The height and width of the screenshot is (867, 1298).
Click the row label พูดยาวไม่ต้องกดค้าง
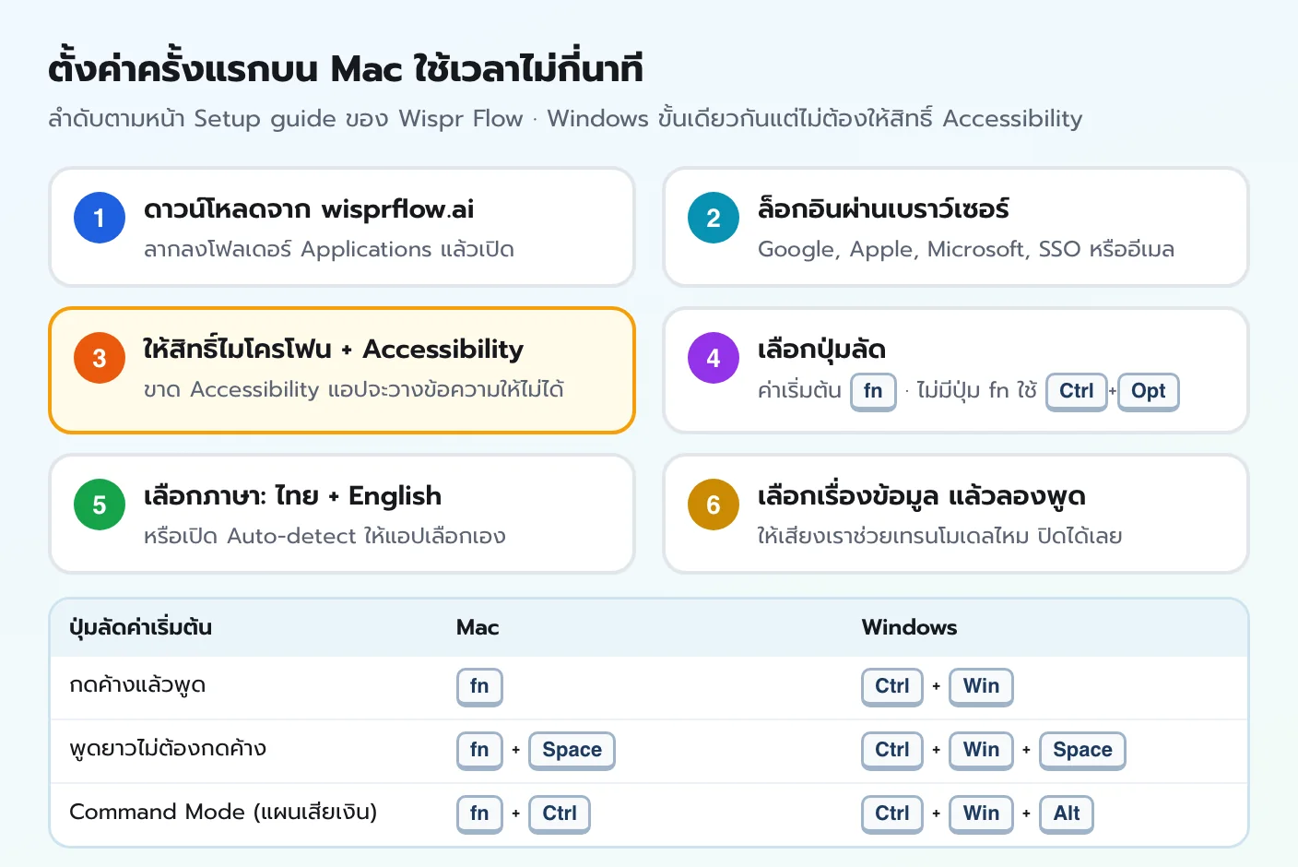pos(168,748)
